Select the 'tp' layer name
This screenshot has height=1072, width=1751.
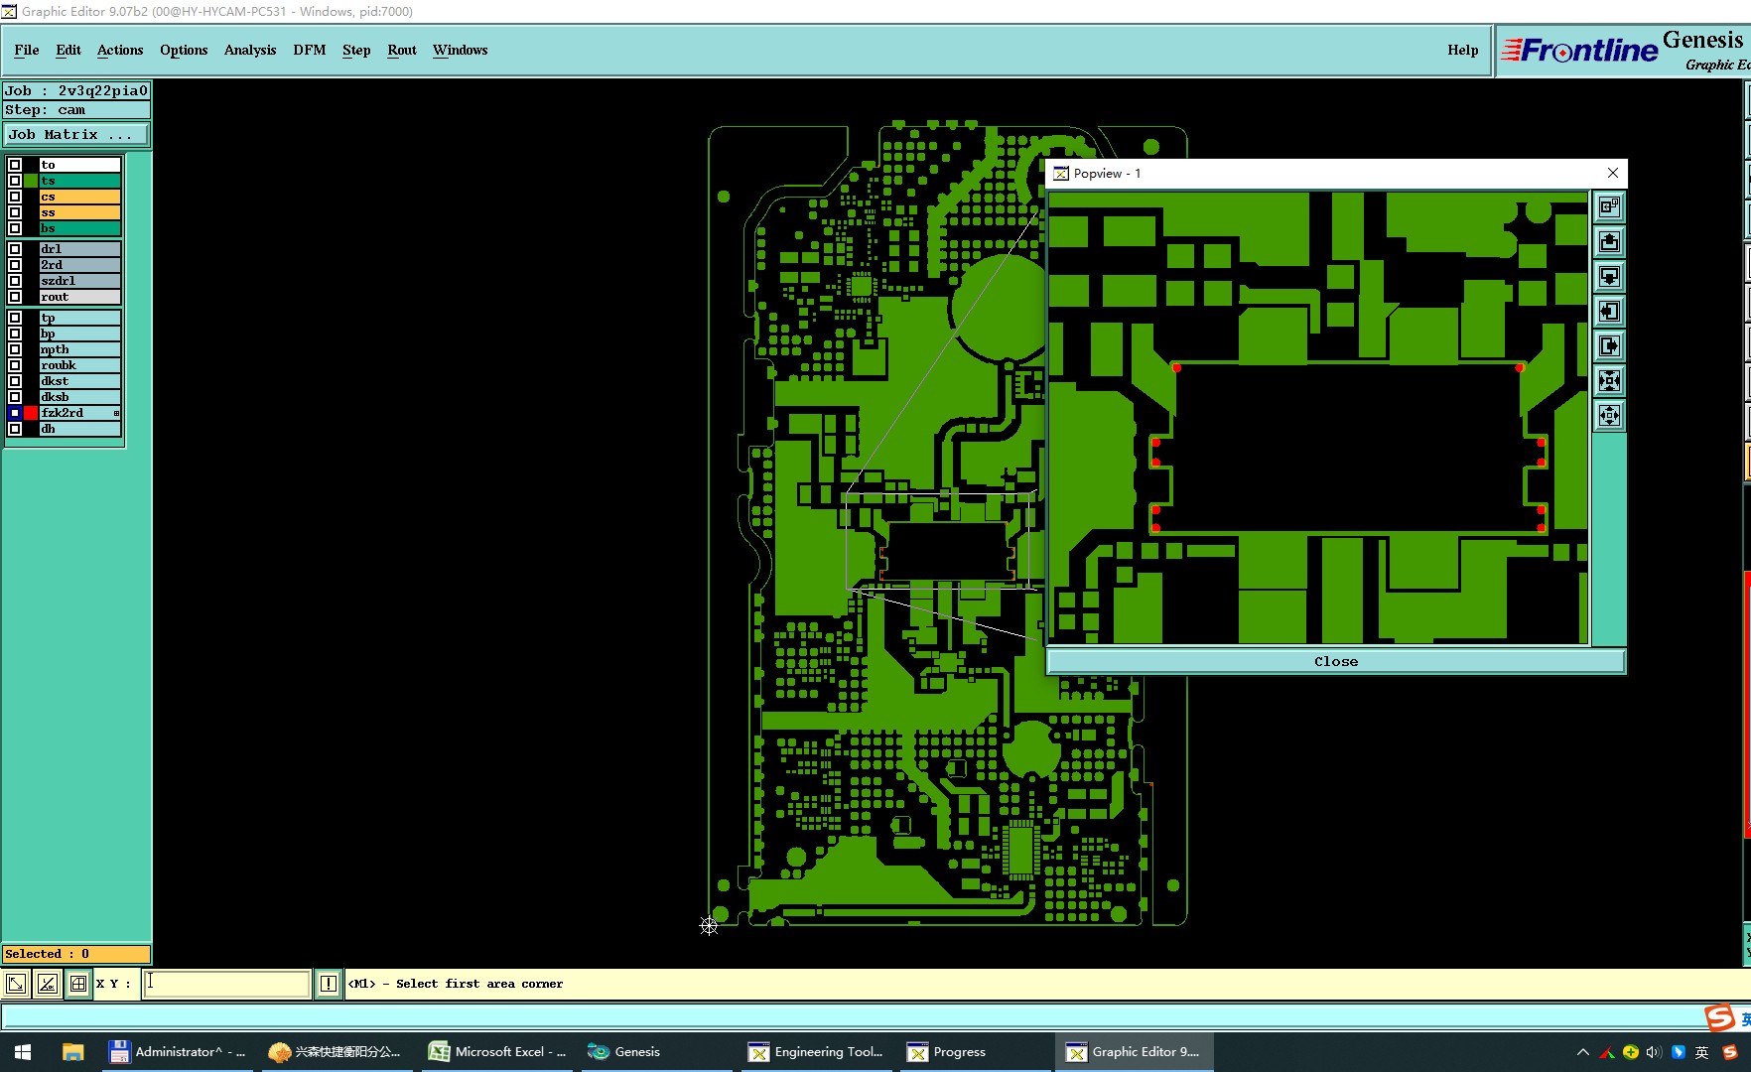click(80, 318)
